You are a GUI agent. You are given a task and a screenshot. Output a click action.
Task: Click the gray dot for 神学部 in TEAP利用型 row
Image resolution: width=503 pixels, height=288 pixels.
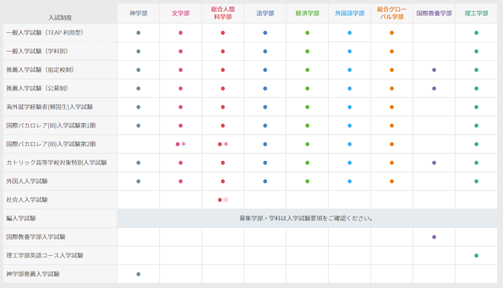[138, 32]
